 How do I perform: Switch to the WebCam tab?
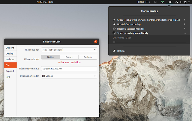[10, 59]
